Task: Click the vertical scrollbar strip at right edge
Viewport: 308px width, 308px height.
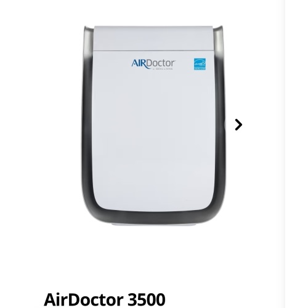Action: 296,154
